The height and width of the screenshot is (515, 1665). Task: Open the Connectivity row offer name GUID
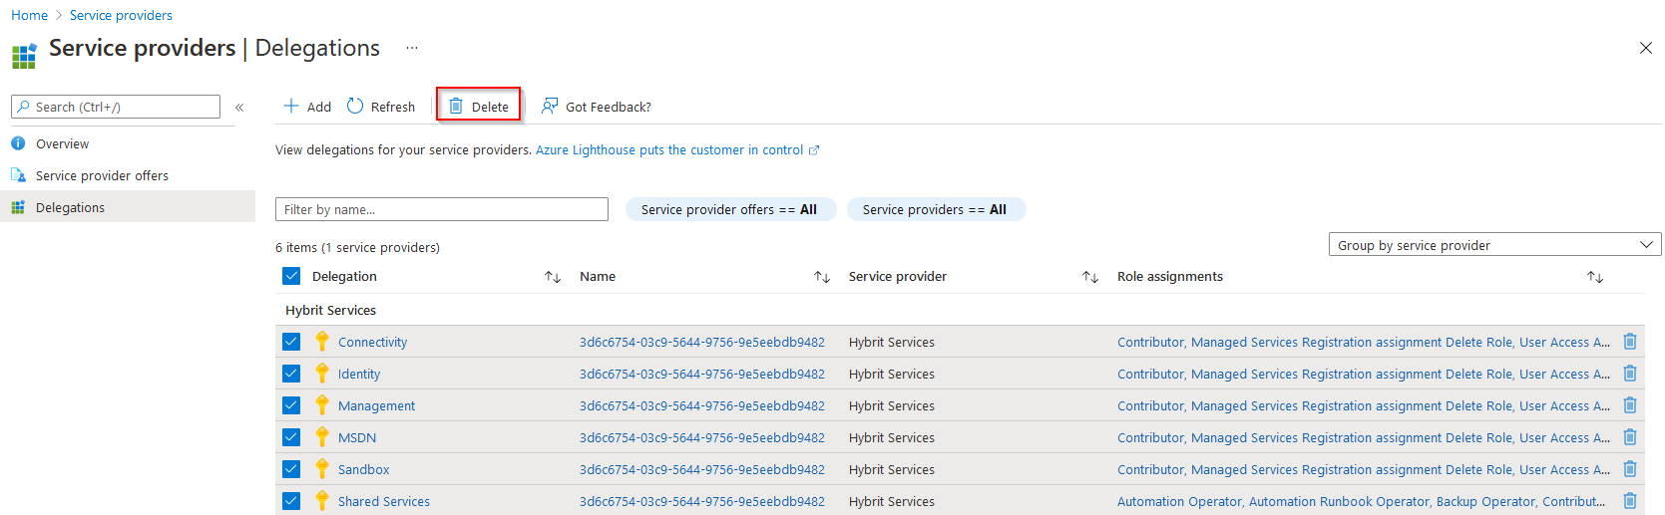coord(702,342)
